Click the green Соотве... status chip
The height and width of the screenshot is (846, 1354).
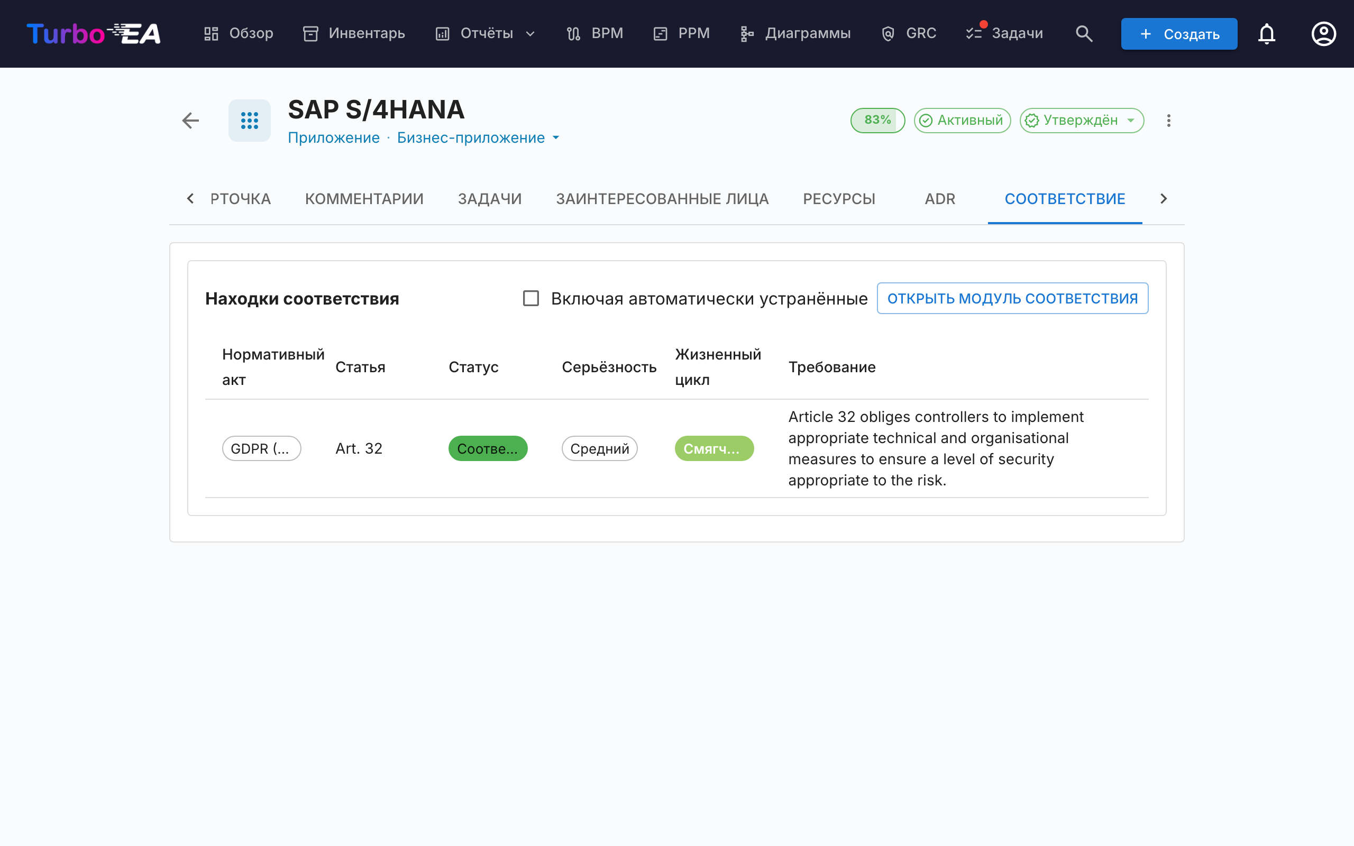(x=488, y=448)
